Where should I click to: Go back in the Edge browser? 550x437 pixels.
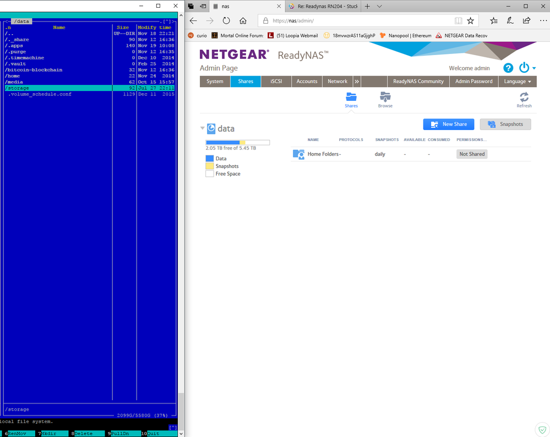[193, 21]
